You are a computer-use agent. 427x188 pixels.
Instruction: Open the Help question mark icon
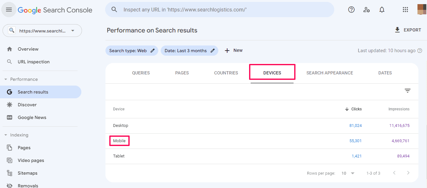click(351, 10)
